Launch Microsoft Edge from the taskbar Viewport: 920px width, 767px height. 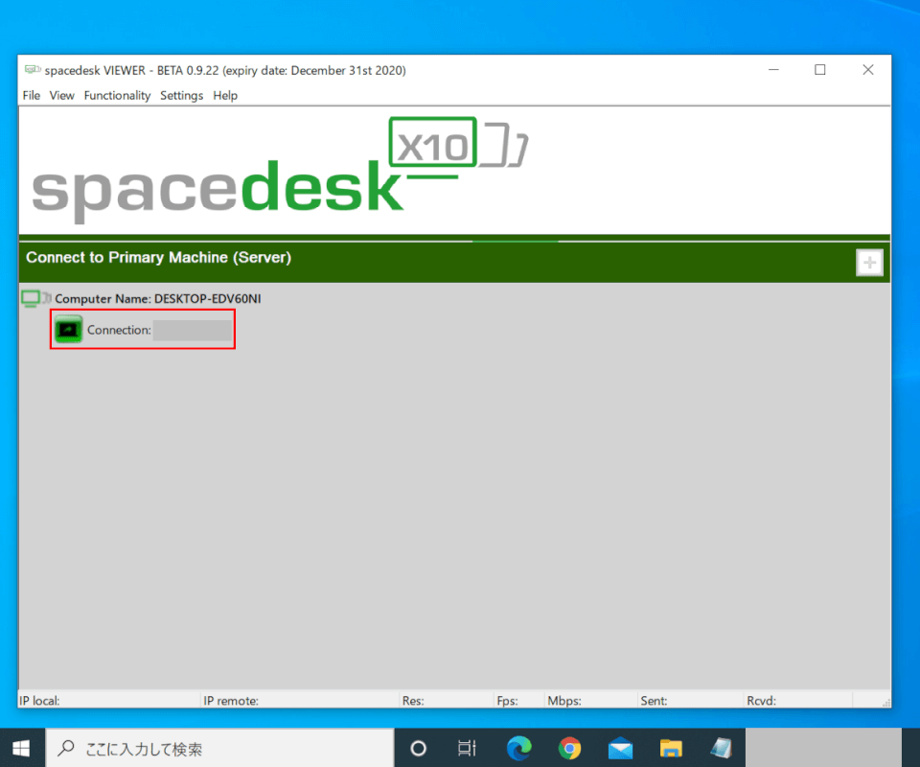[x=518, y=748]
